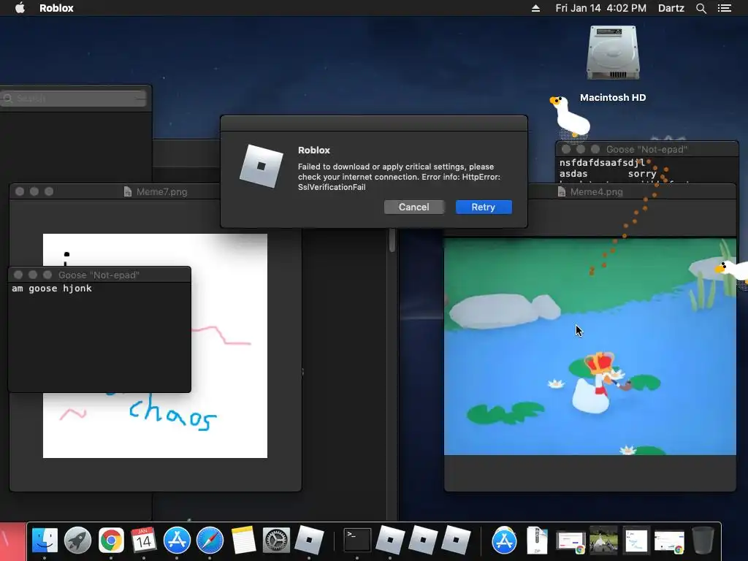Click the Meme4.png window title
Screen dimensions: 748x561
(596, 192)
